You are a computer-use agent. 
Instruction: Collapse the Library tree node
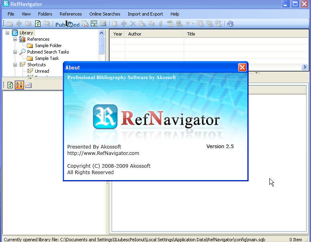7,33
